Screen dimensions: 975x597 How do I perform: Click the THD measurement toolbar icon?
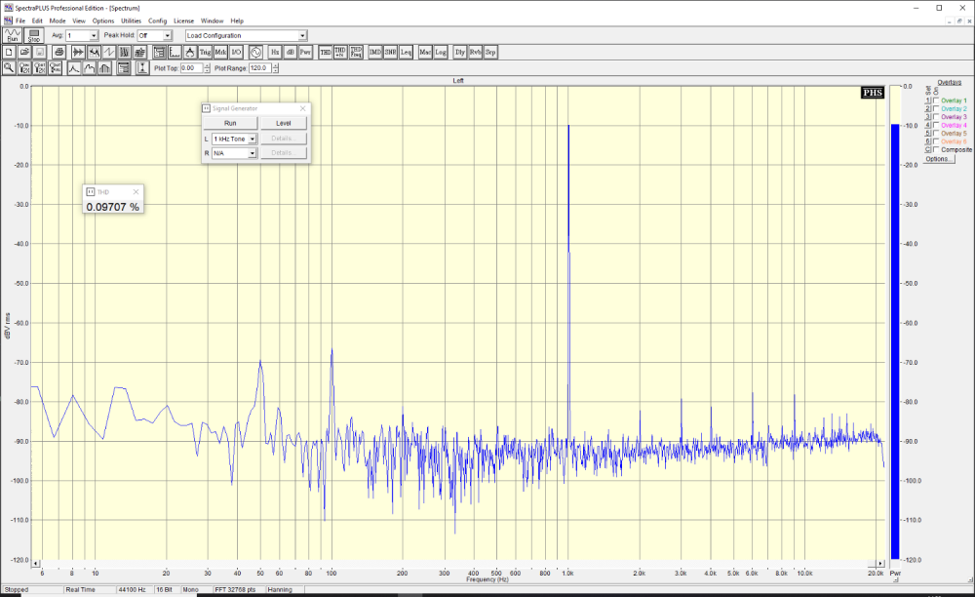tap(323, 52)
